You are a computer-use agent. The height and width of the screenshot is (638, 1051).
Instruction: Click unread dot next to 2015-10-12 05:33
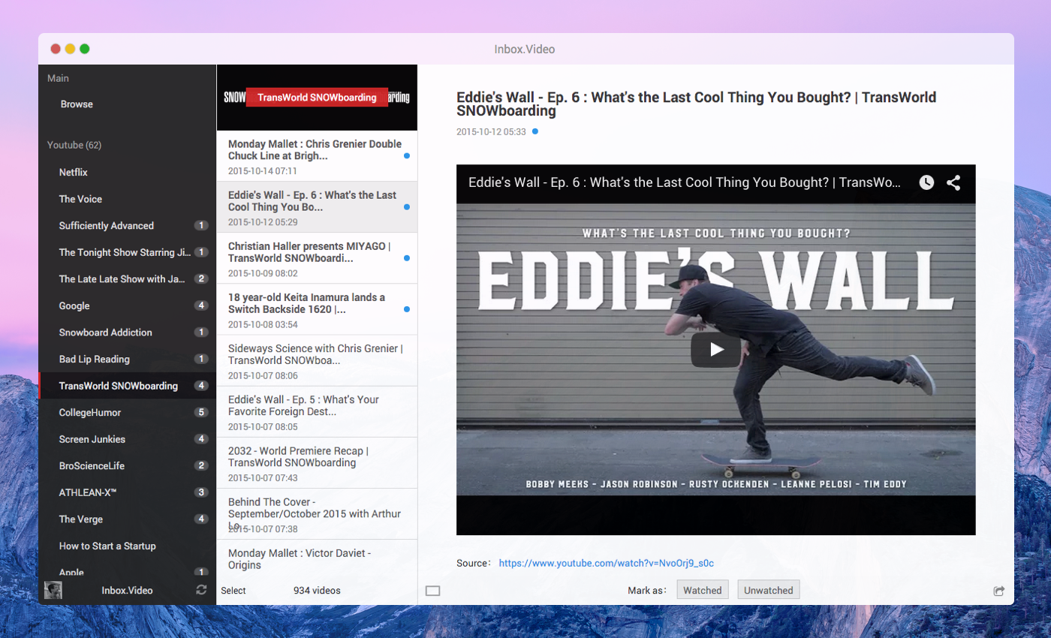point(535,131)
